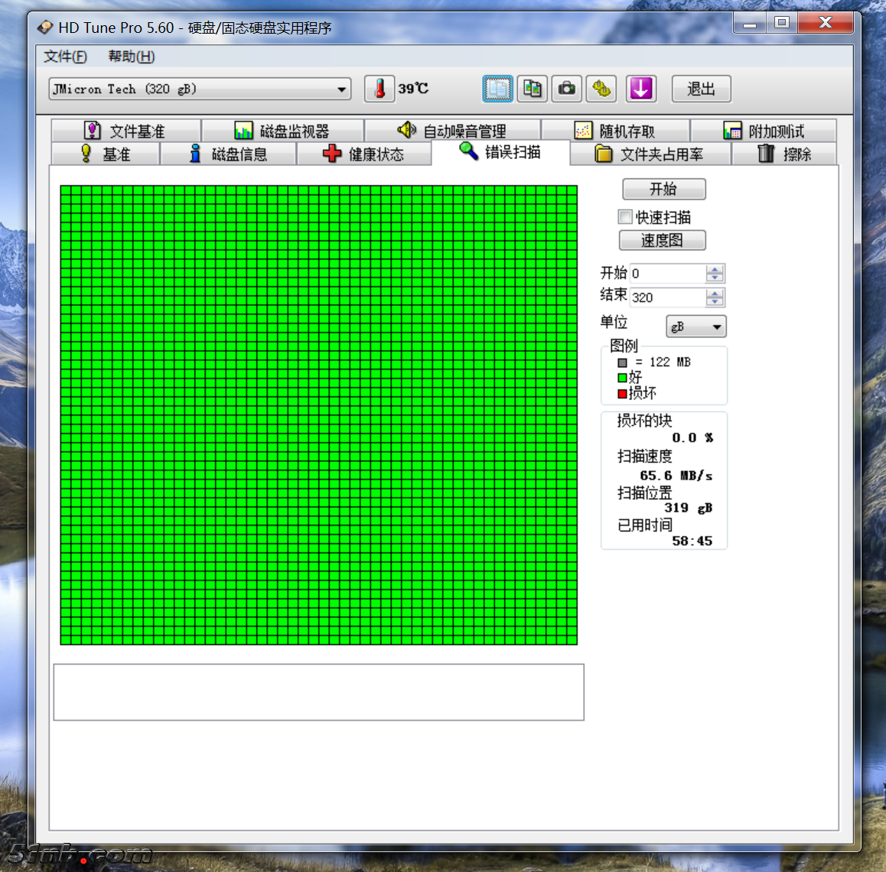Click inside the 结束 value field
Screen dimensions: 886x872
pos(666,298)
